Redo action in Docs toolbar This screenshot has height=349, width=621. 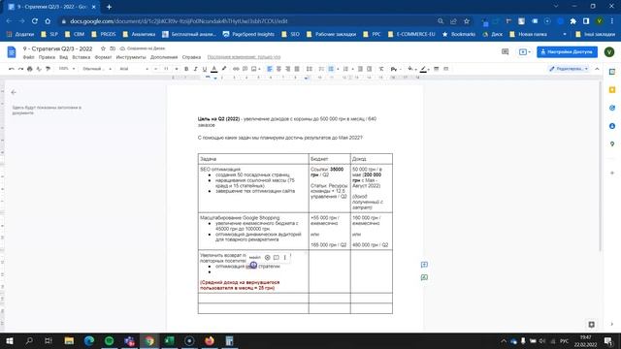[x=20, y=69]
